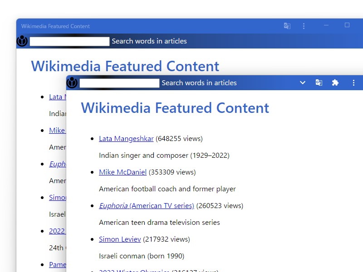Select text 'Israeli conman (born 1990)'

(142, 256)
